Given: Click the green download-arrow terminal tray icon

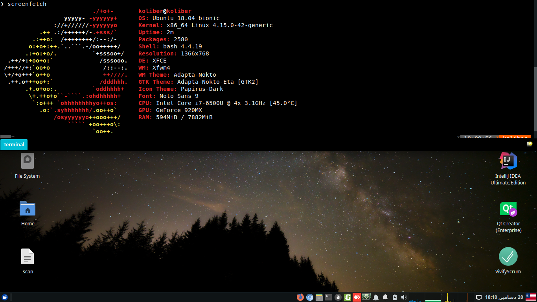Looking at the screenshot, I should tap(366, 297).
